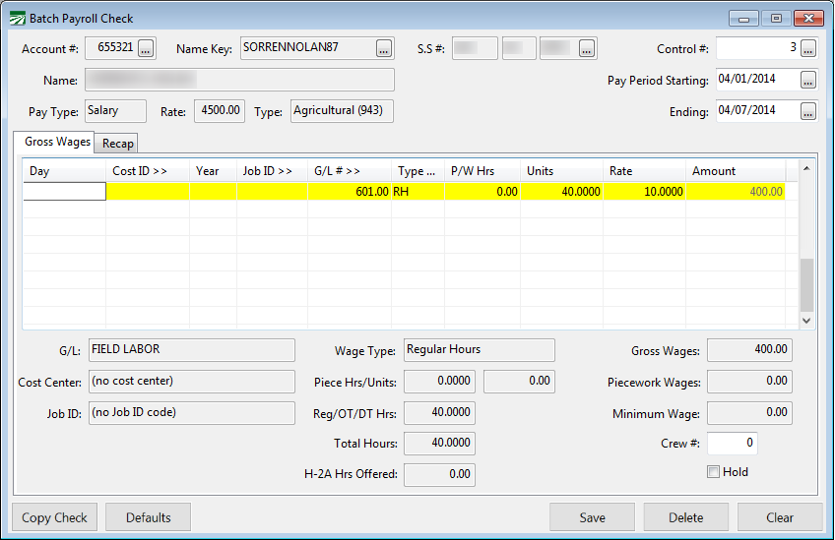The height and width of the screenshot is (540, 835).
Task: Select the 400.00 Amount cell in grid
Action: (x=736, y=192)
